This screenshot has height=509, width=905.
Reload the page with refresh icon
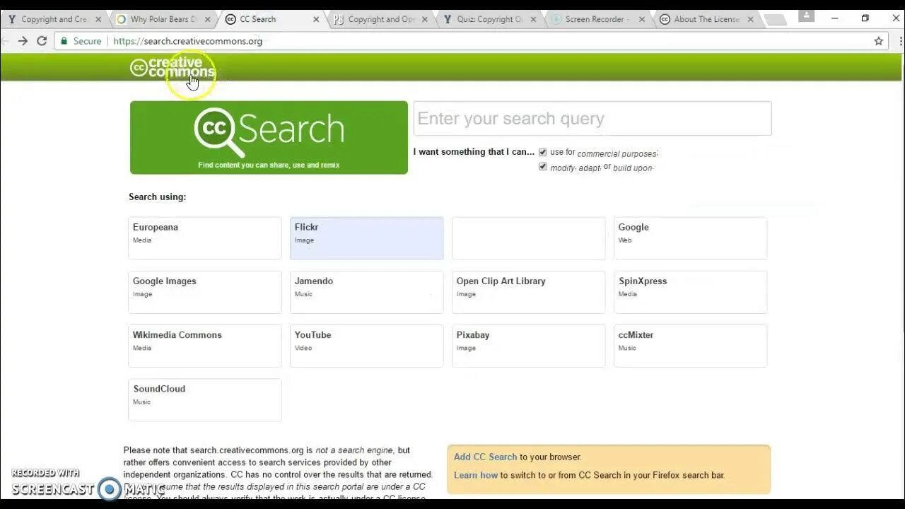point(42,41)
